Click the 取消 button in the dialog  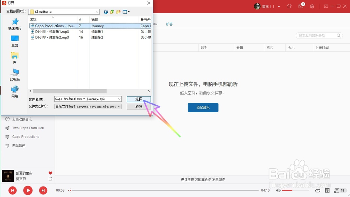tap(139, 107)
